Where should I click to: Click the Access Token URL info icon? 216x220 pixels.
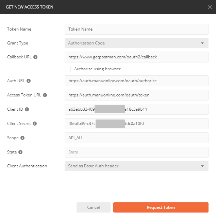(45, 95)
